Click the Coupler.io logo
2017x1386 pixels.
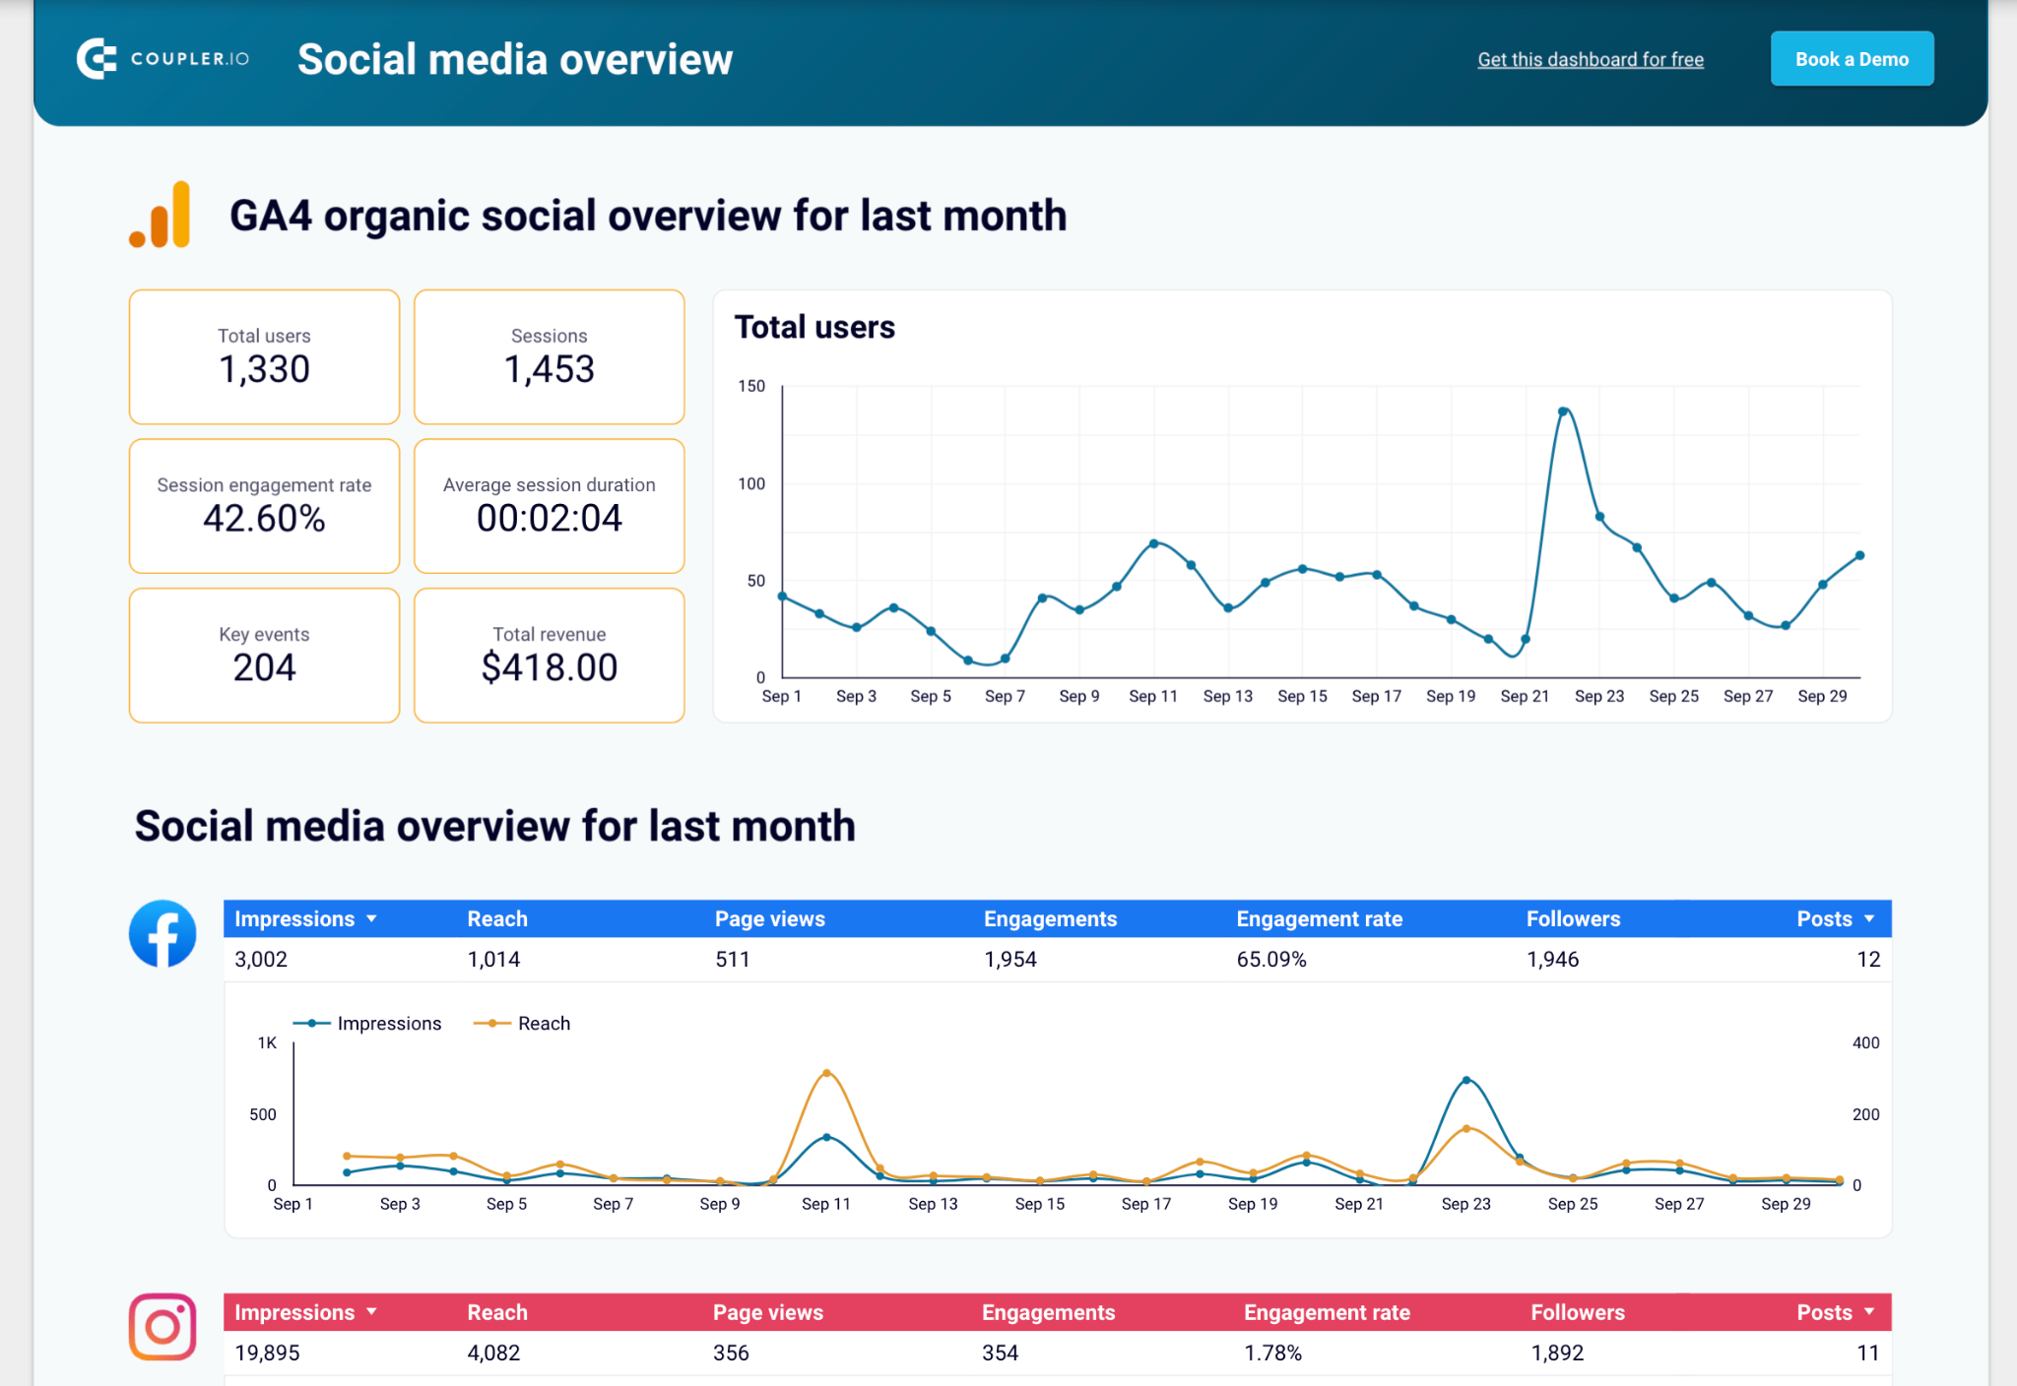point(163,59)
